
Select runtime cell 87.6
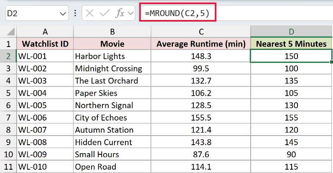tap(201, 154)
